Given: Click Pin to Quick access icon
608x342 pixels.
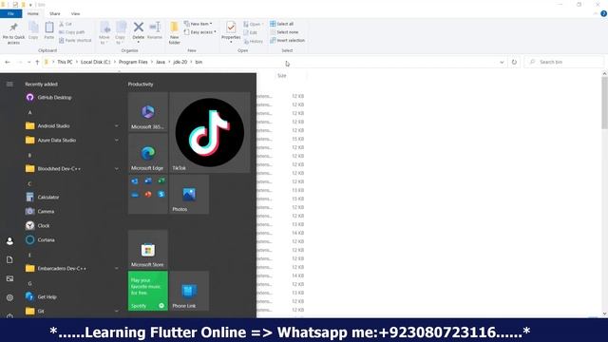Looking at the screenshot, I should pyautogui.click(x=13, y=28).
